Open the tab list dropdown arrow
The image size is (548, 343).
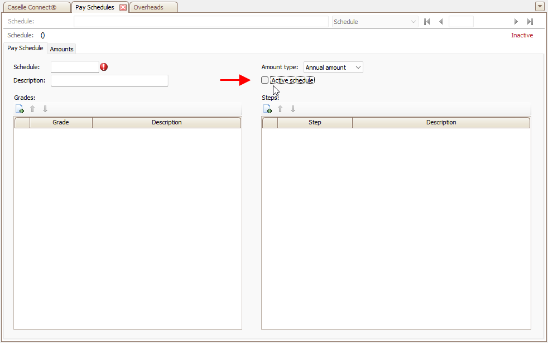[540, 7]
